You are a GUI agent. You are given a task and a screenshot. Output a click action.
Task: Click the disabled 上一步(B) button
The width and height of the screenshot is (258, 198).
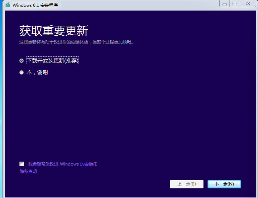(186, 184)
